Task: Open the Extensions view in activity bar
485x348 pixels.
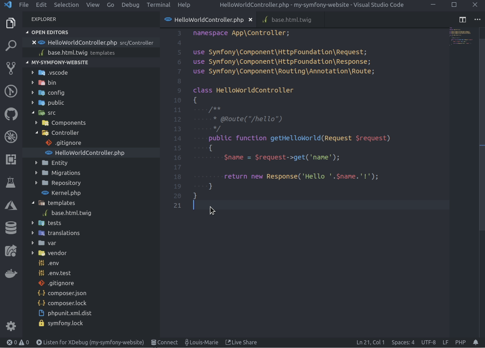Action: (x=11, y=159)
